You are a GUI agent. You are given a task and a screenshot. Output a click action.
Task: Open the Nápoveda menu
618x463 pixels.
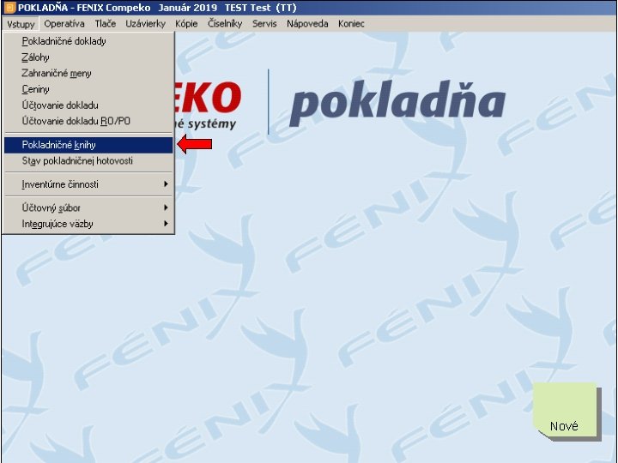(307, 24)
